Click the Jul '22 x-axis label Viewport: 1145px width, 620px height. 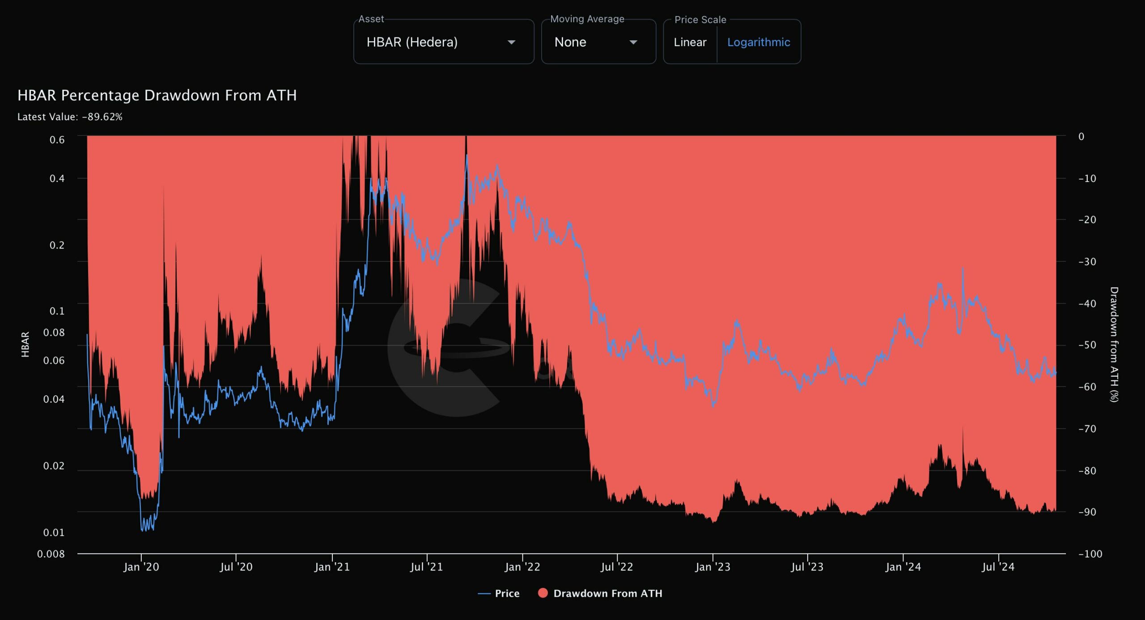(x=616, y=567)
